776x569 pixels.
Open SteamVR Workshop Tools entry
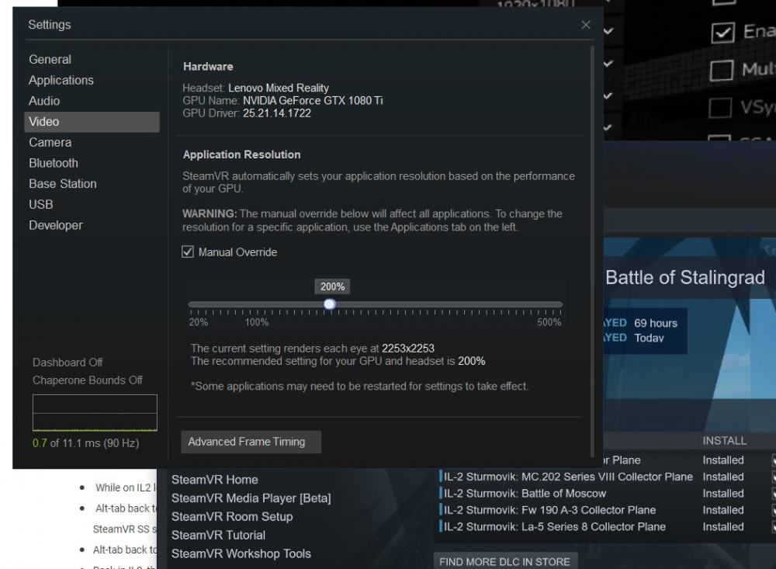tap(241, 553)
